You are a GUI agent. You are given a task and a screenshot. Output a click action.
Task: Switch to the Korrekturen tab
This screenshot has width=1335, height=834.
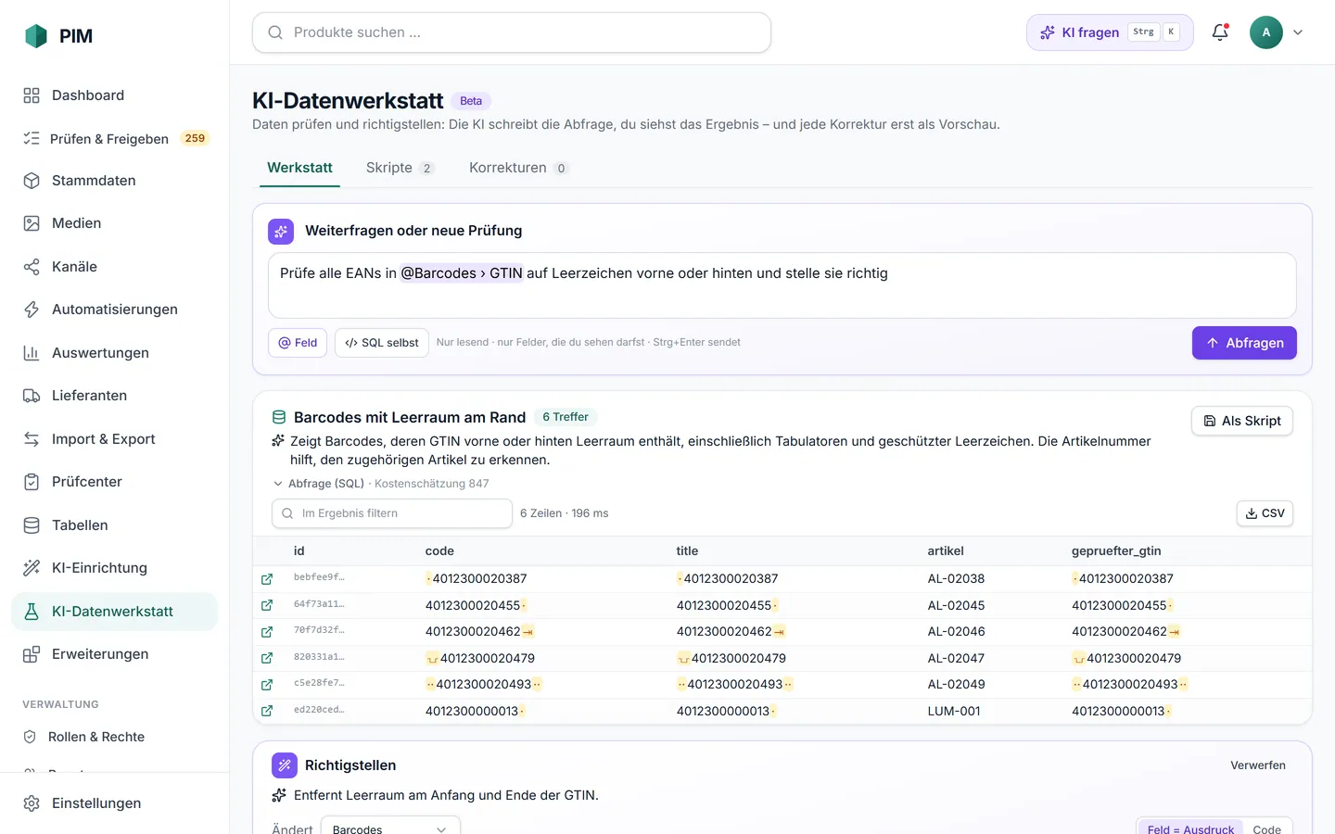pyautogui.click(x=518, y=168)
